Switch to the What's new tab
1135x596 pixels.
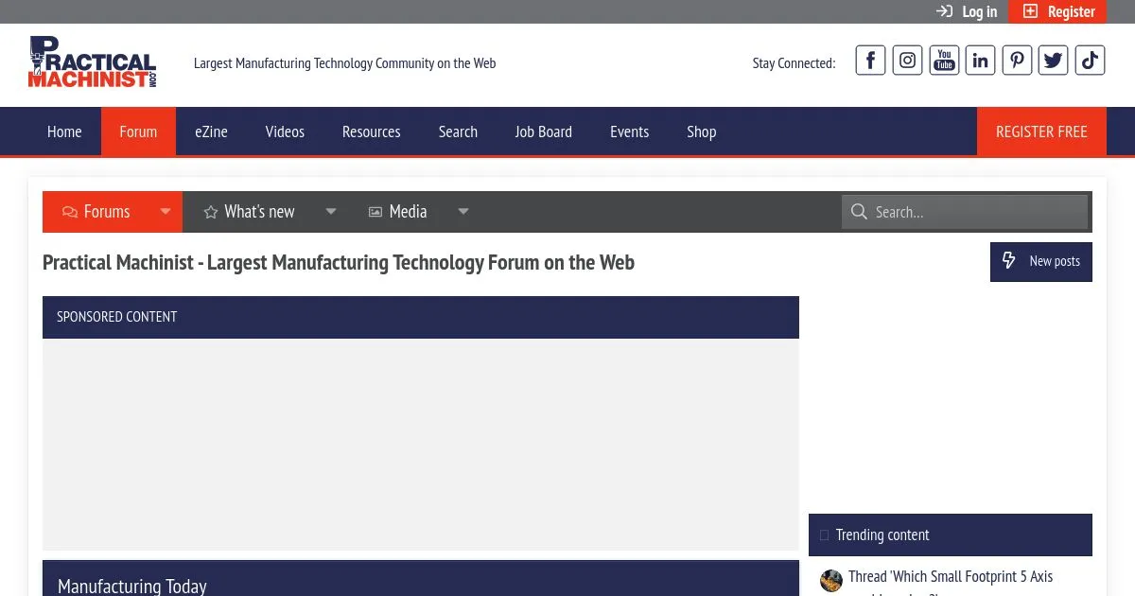click(x=250, y=212)
